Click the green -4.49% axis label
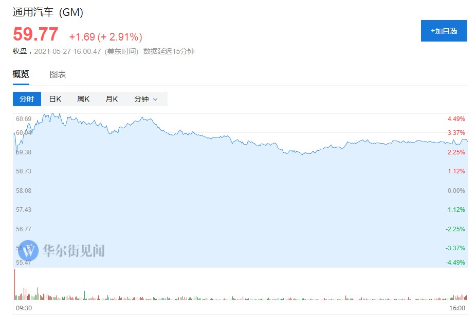This screenshot has height=319, width=476. 455,263
